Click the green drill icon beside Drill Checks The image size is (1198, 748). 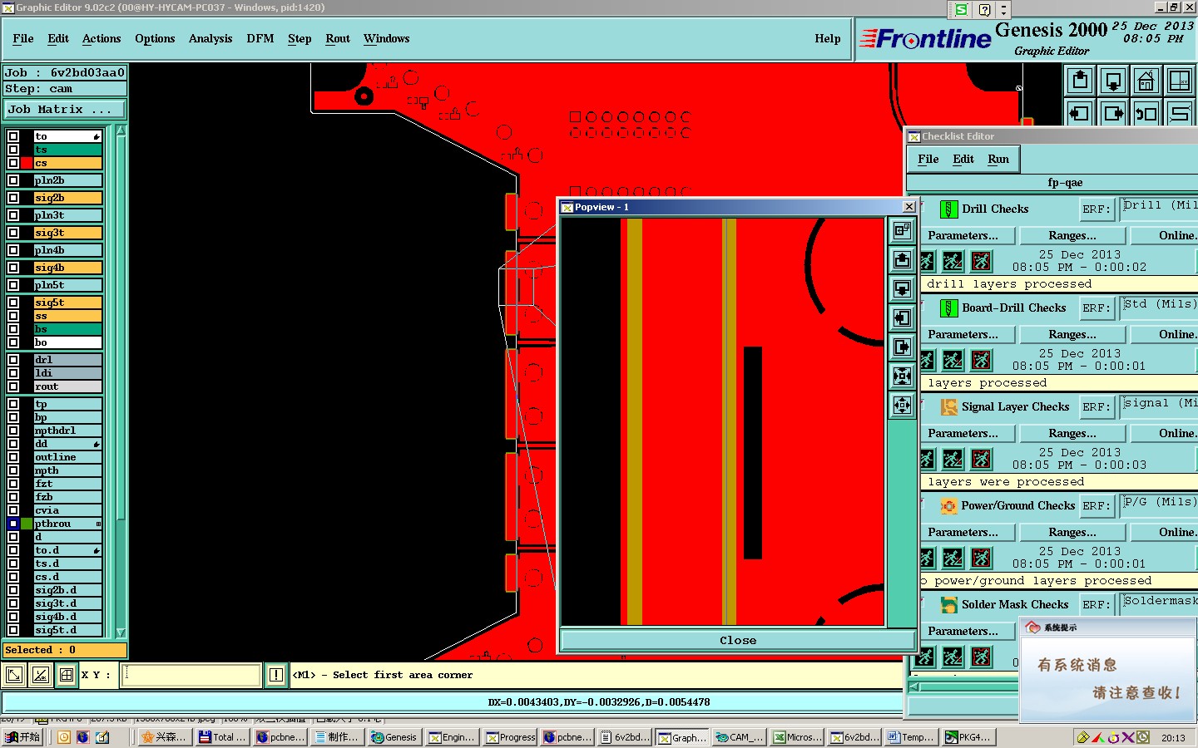click(x=948, y=209)
